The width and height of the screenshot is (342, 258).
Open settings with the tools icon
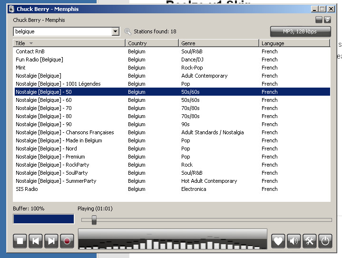(310, 241)
